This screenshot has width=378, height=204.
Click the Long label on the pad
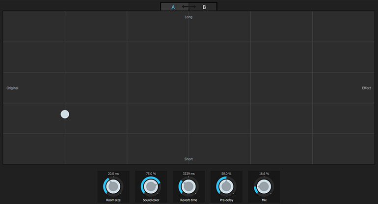(189, 17)
